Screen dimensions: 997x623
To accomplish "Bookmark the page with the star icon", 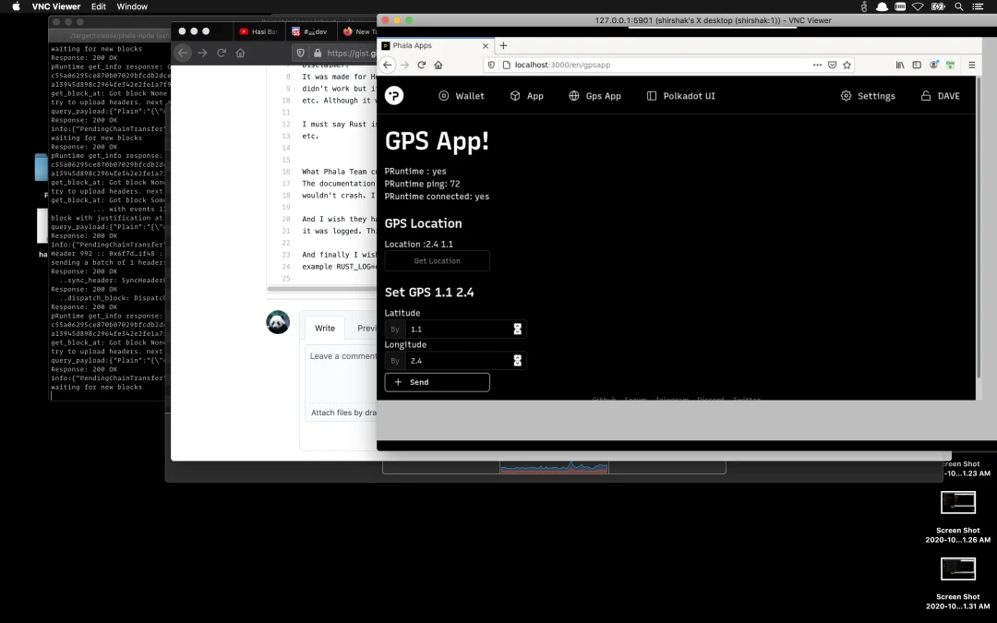I will [847, 65].
